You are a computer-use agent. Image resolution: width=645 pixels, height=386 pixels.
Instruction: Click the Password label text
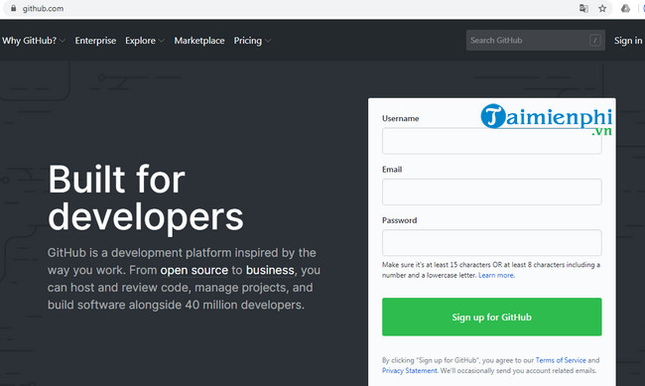400,220
